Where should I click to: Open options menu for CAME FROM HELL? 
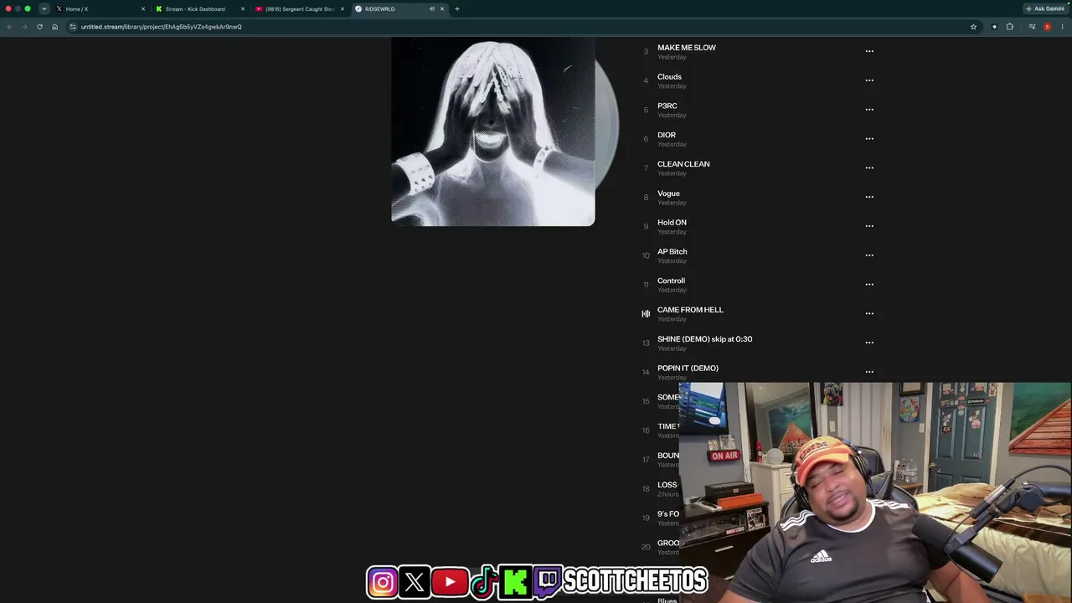pos(869,313)
